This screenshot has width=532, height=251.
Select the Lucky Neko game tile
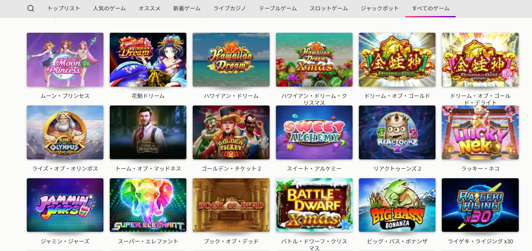click(x=480, y=132)
